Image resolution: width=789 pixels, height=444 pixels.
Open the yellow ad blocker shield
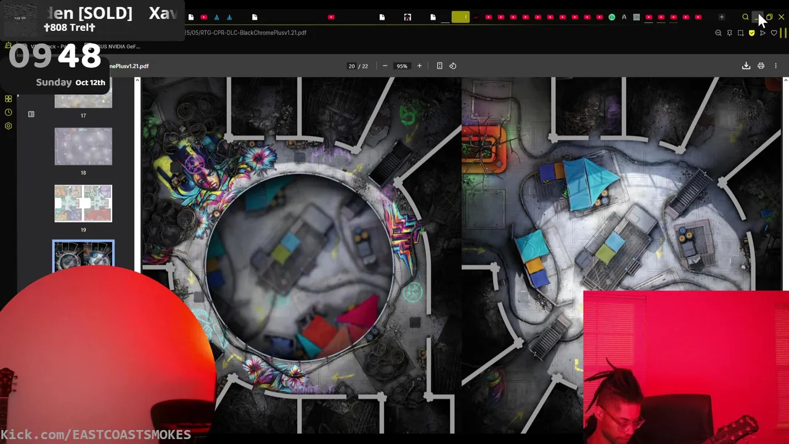tap(751, 33)
